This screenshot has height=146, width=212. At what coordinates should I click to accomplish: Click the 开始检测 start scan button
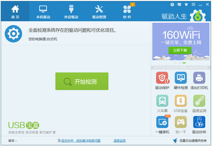(x=82, y=81)
